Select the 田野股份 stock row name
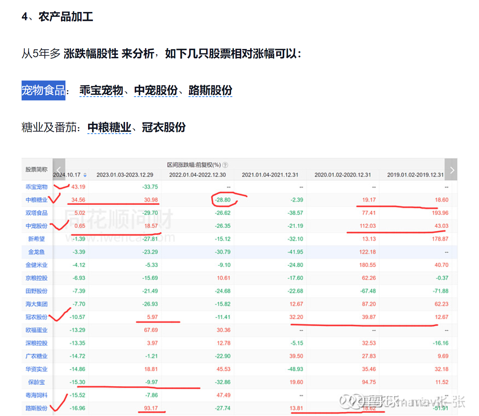Viewport: 479px width, 416px height. click(x=37, y=291)
